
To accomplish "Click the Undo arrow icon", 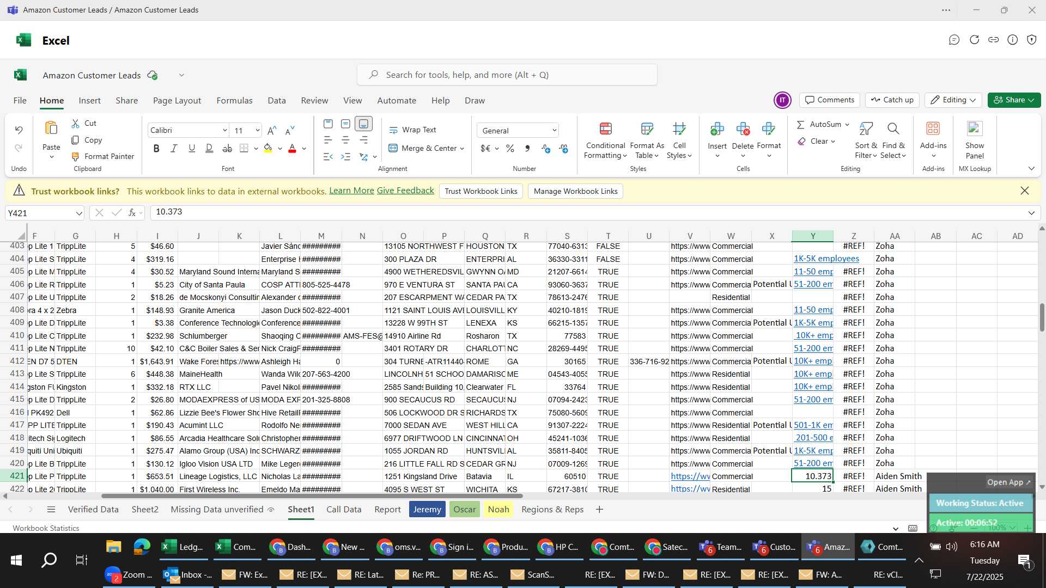I will click(19, 130).
